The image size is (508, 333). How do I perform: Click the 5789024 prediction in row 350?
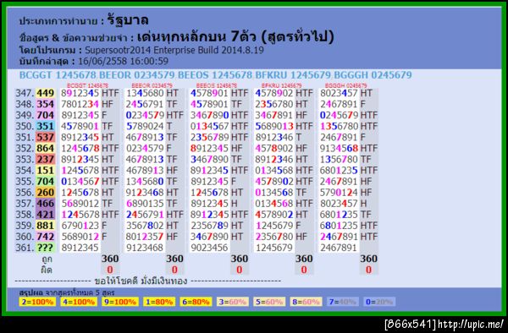point(145,126)
